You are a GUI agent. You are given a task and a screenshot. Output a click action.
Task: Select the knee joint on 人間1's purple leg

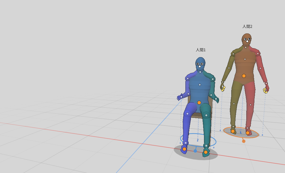point(187,114)
